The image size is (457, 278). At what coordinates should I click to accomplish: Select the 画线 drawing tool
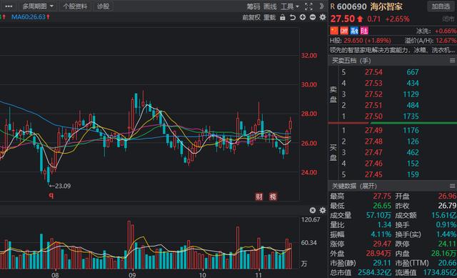[270, 6]
